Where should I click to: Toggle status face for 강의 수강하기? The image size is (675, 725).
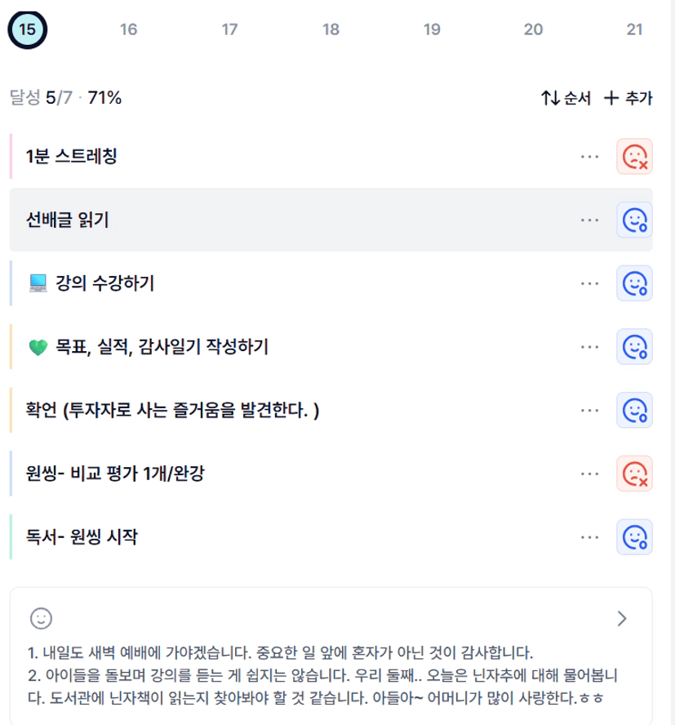[634, 282]
